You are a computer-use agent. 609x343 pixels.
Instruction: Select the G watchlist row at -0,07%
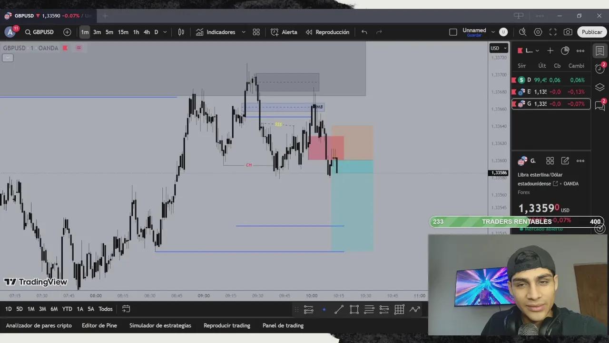[x=551, y=104]
